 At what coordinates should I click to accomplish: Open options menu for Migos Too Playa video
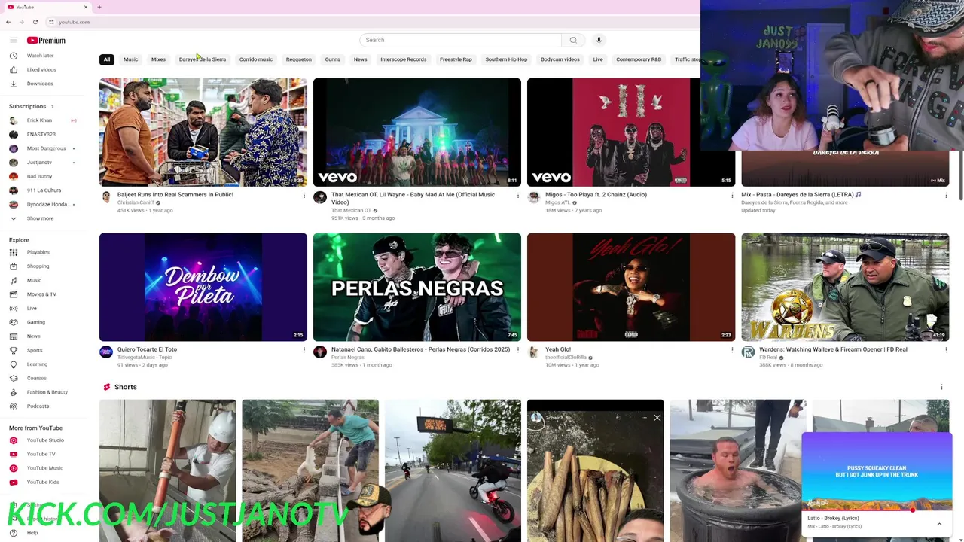pyautogui.click(x=731, y=196)
